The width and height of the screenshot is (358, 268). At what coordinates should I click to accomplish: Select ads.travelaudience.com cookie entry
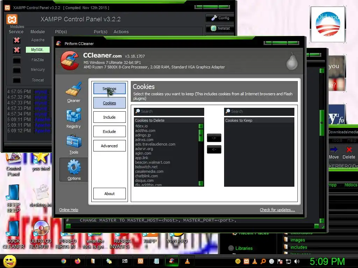[155, 144]
